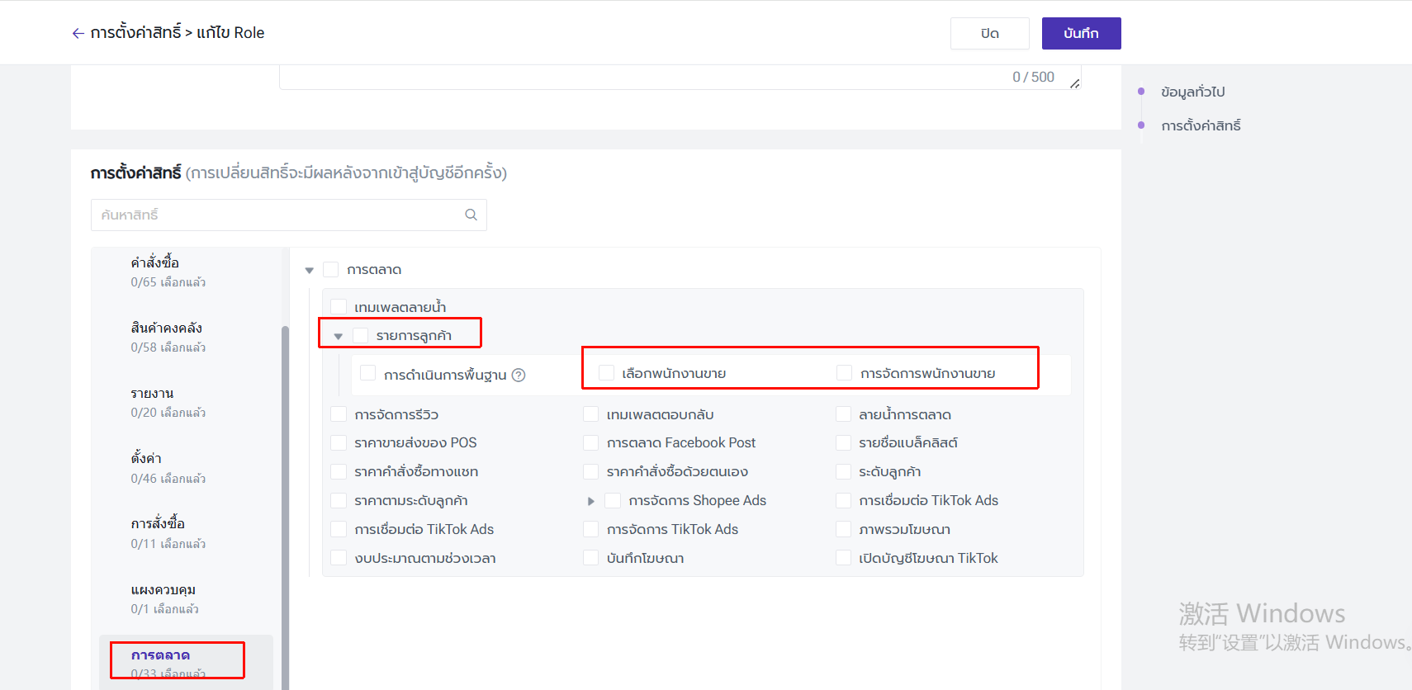
Task: Select the เทมเพลตลายน้ำ checkbox
Action: pyautogui.click(x=339, y=307)
